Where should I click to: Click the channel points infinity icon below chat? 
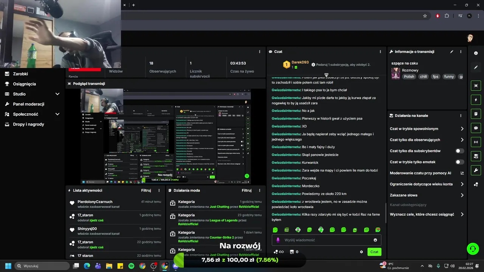(279, 252)
